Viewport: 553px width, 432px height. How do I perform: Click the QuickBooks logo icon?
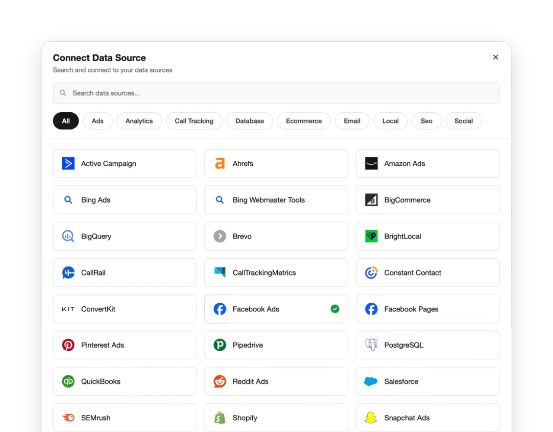point(68,381)
